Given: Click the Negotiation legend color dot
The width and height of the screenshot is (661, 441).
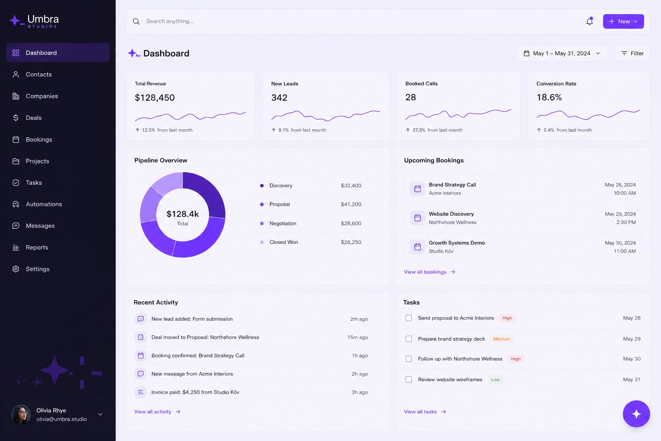Looking at the screenshot, I should (262, 224).
